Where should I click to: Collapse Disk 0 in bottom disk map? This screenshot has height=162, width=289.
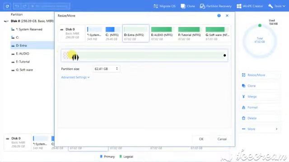coord(8,139)
